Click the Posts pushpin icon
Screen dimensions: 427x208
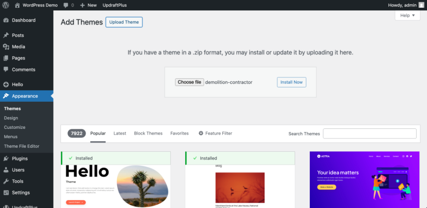(x=6, y=35)
